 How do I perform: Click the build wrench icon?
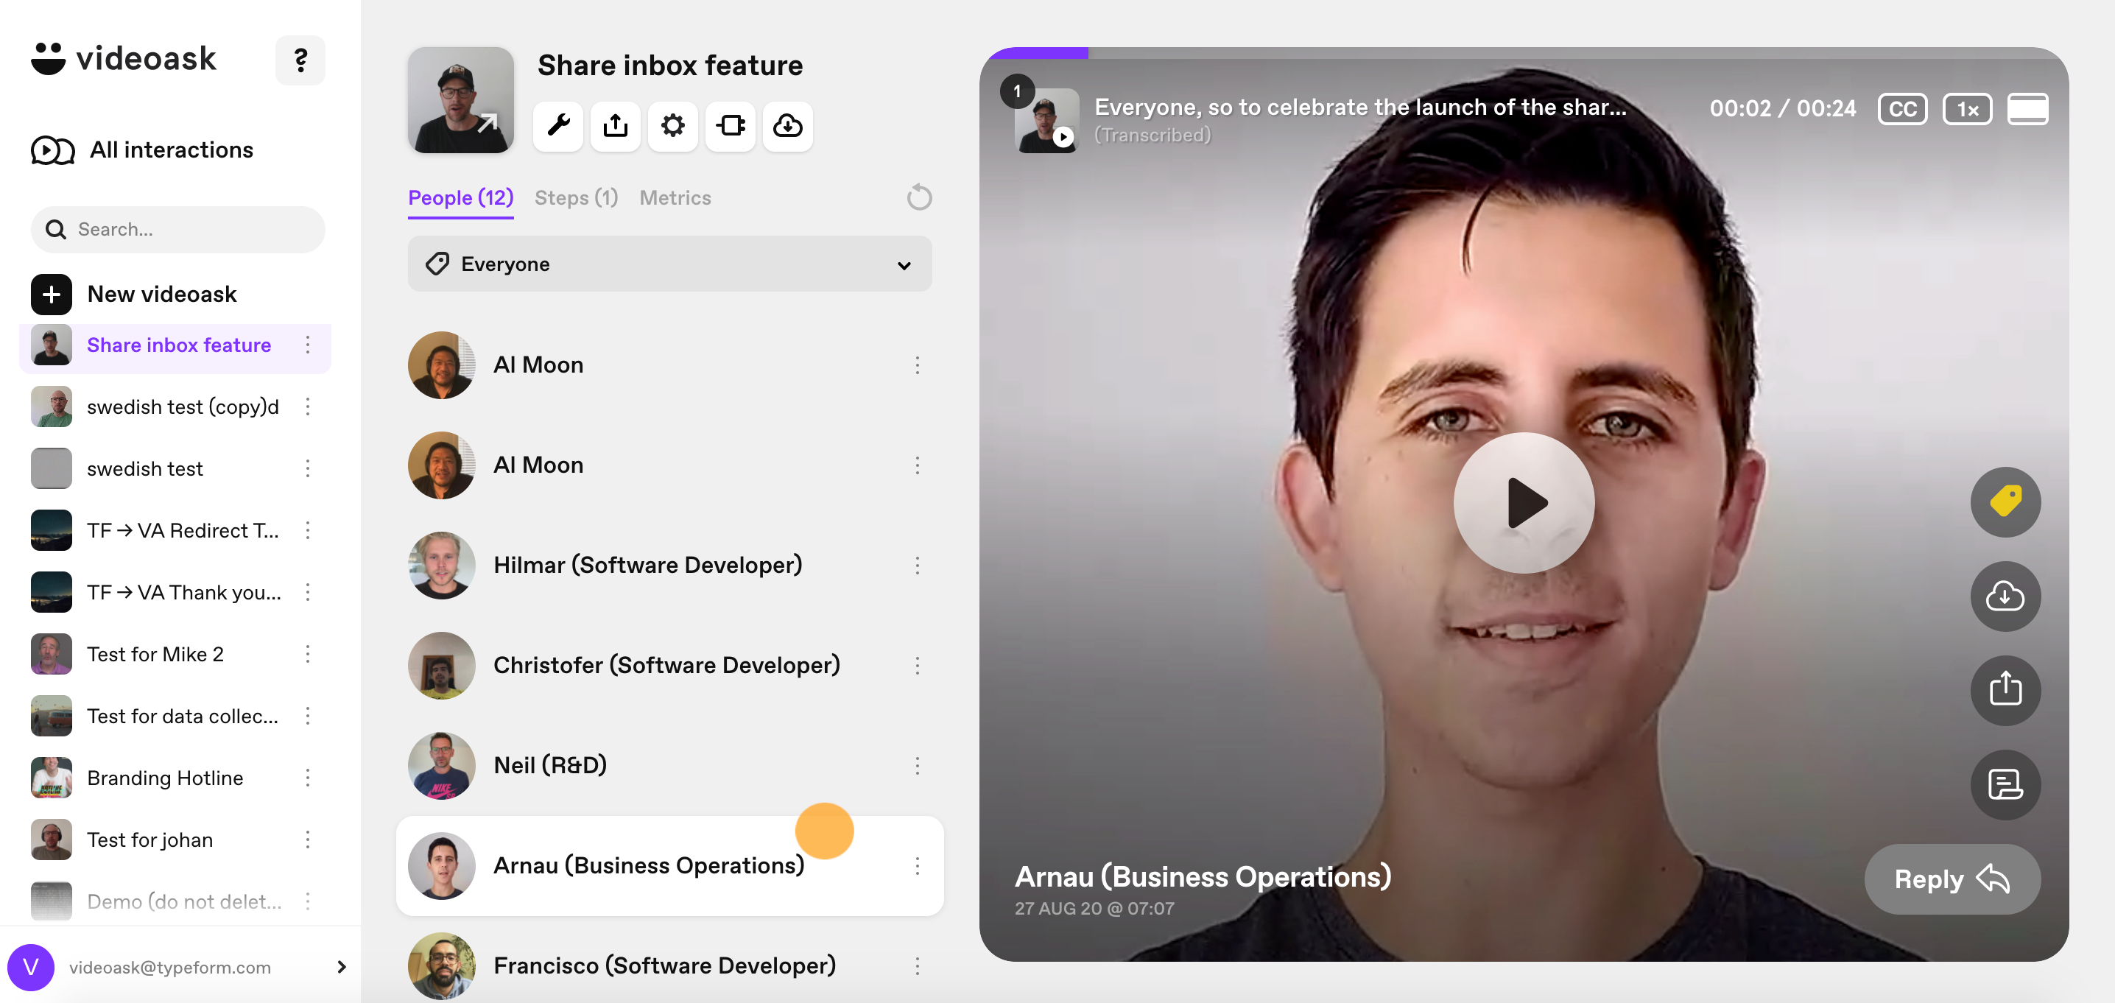tap(558, 126)
